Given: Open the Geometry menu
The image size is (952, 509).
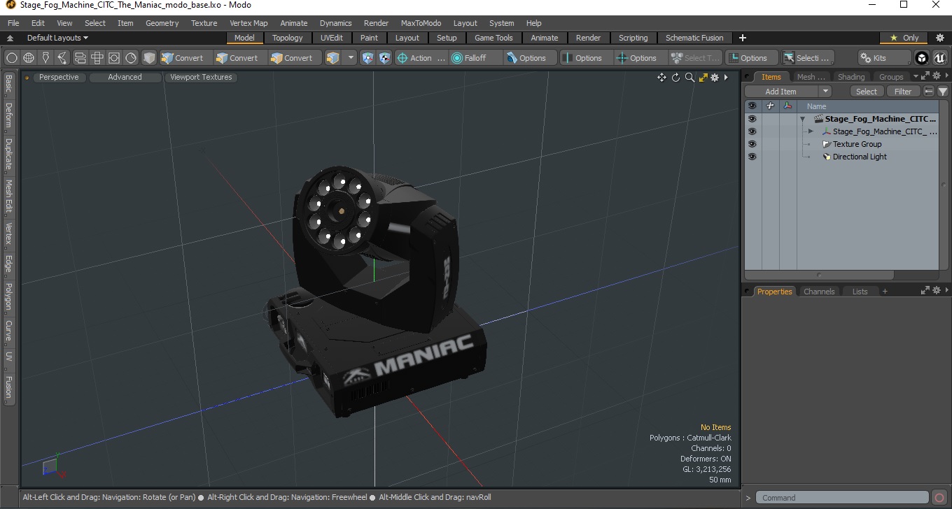Looking at the screenshot, I should 162,23.
